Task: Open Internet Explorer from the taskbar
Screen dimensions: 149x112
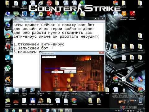Action: point(14,110)
